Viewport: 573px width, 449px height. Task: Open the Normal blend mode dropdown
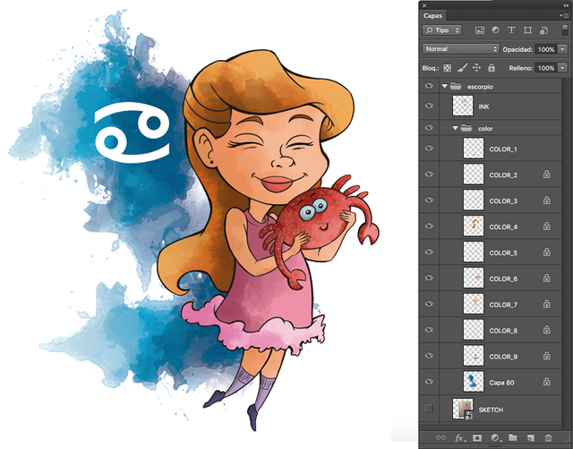[x=460, y=49]
